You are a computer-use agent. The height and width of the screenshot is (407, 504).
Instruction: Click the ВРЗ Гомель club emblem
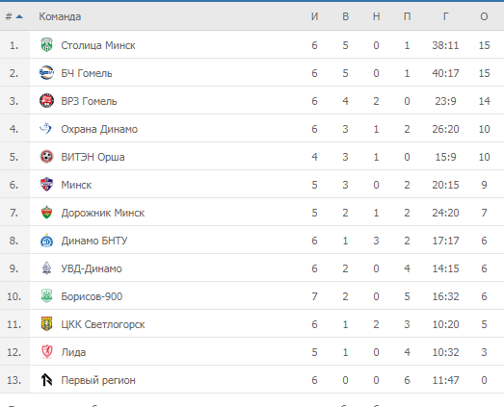point(46,101)
